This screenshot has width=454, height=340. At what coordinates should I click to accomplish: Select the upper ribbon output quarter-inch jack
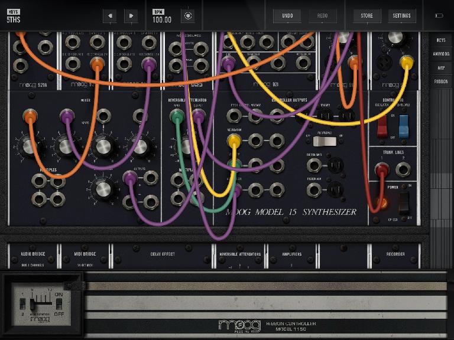click(x=314, y=165)
